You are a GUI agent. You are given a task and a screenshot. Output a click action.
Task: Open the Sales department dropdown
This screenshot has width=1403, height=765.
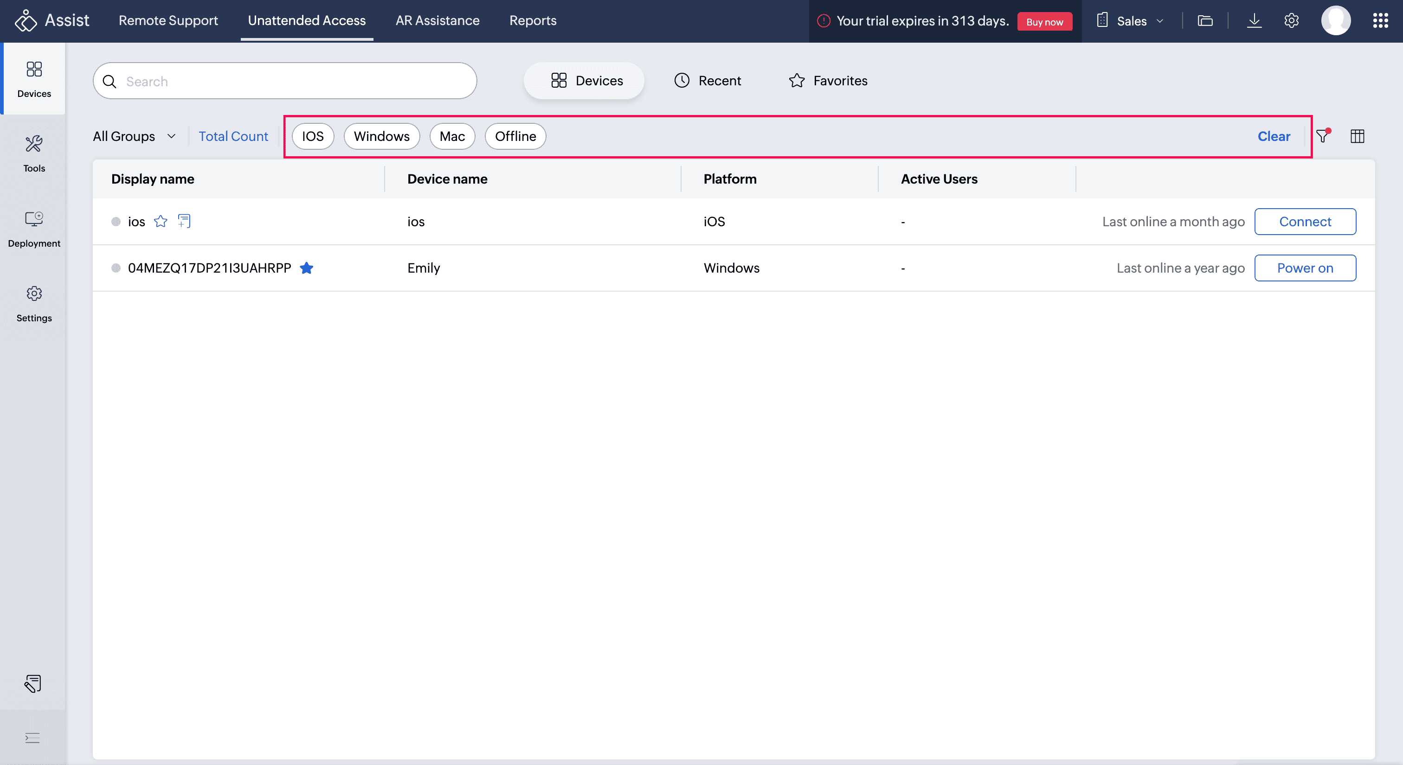point(1131,21)
